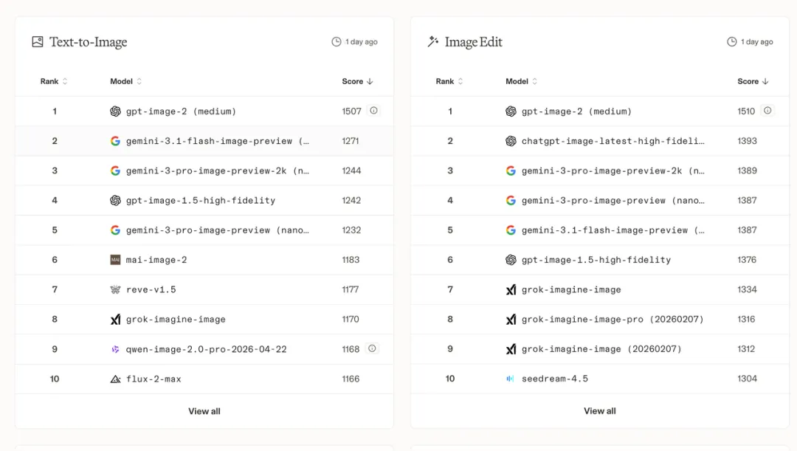Click the reve-v1.5 butterfly logo
Image resolution: width=797 pixels, height=451 pixels.
point(115,289)
